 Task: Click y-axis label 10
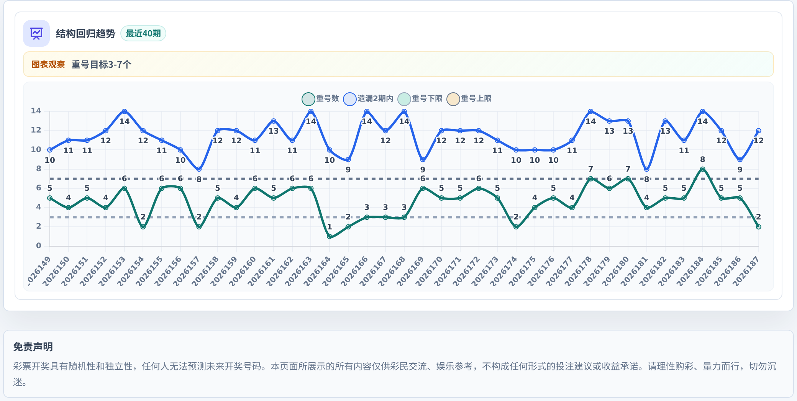coord(36,150)
